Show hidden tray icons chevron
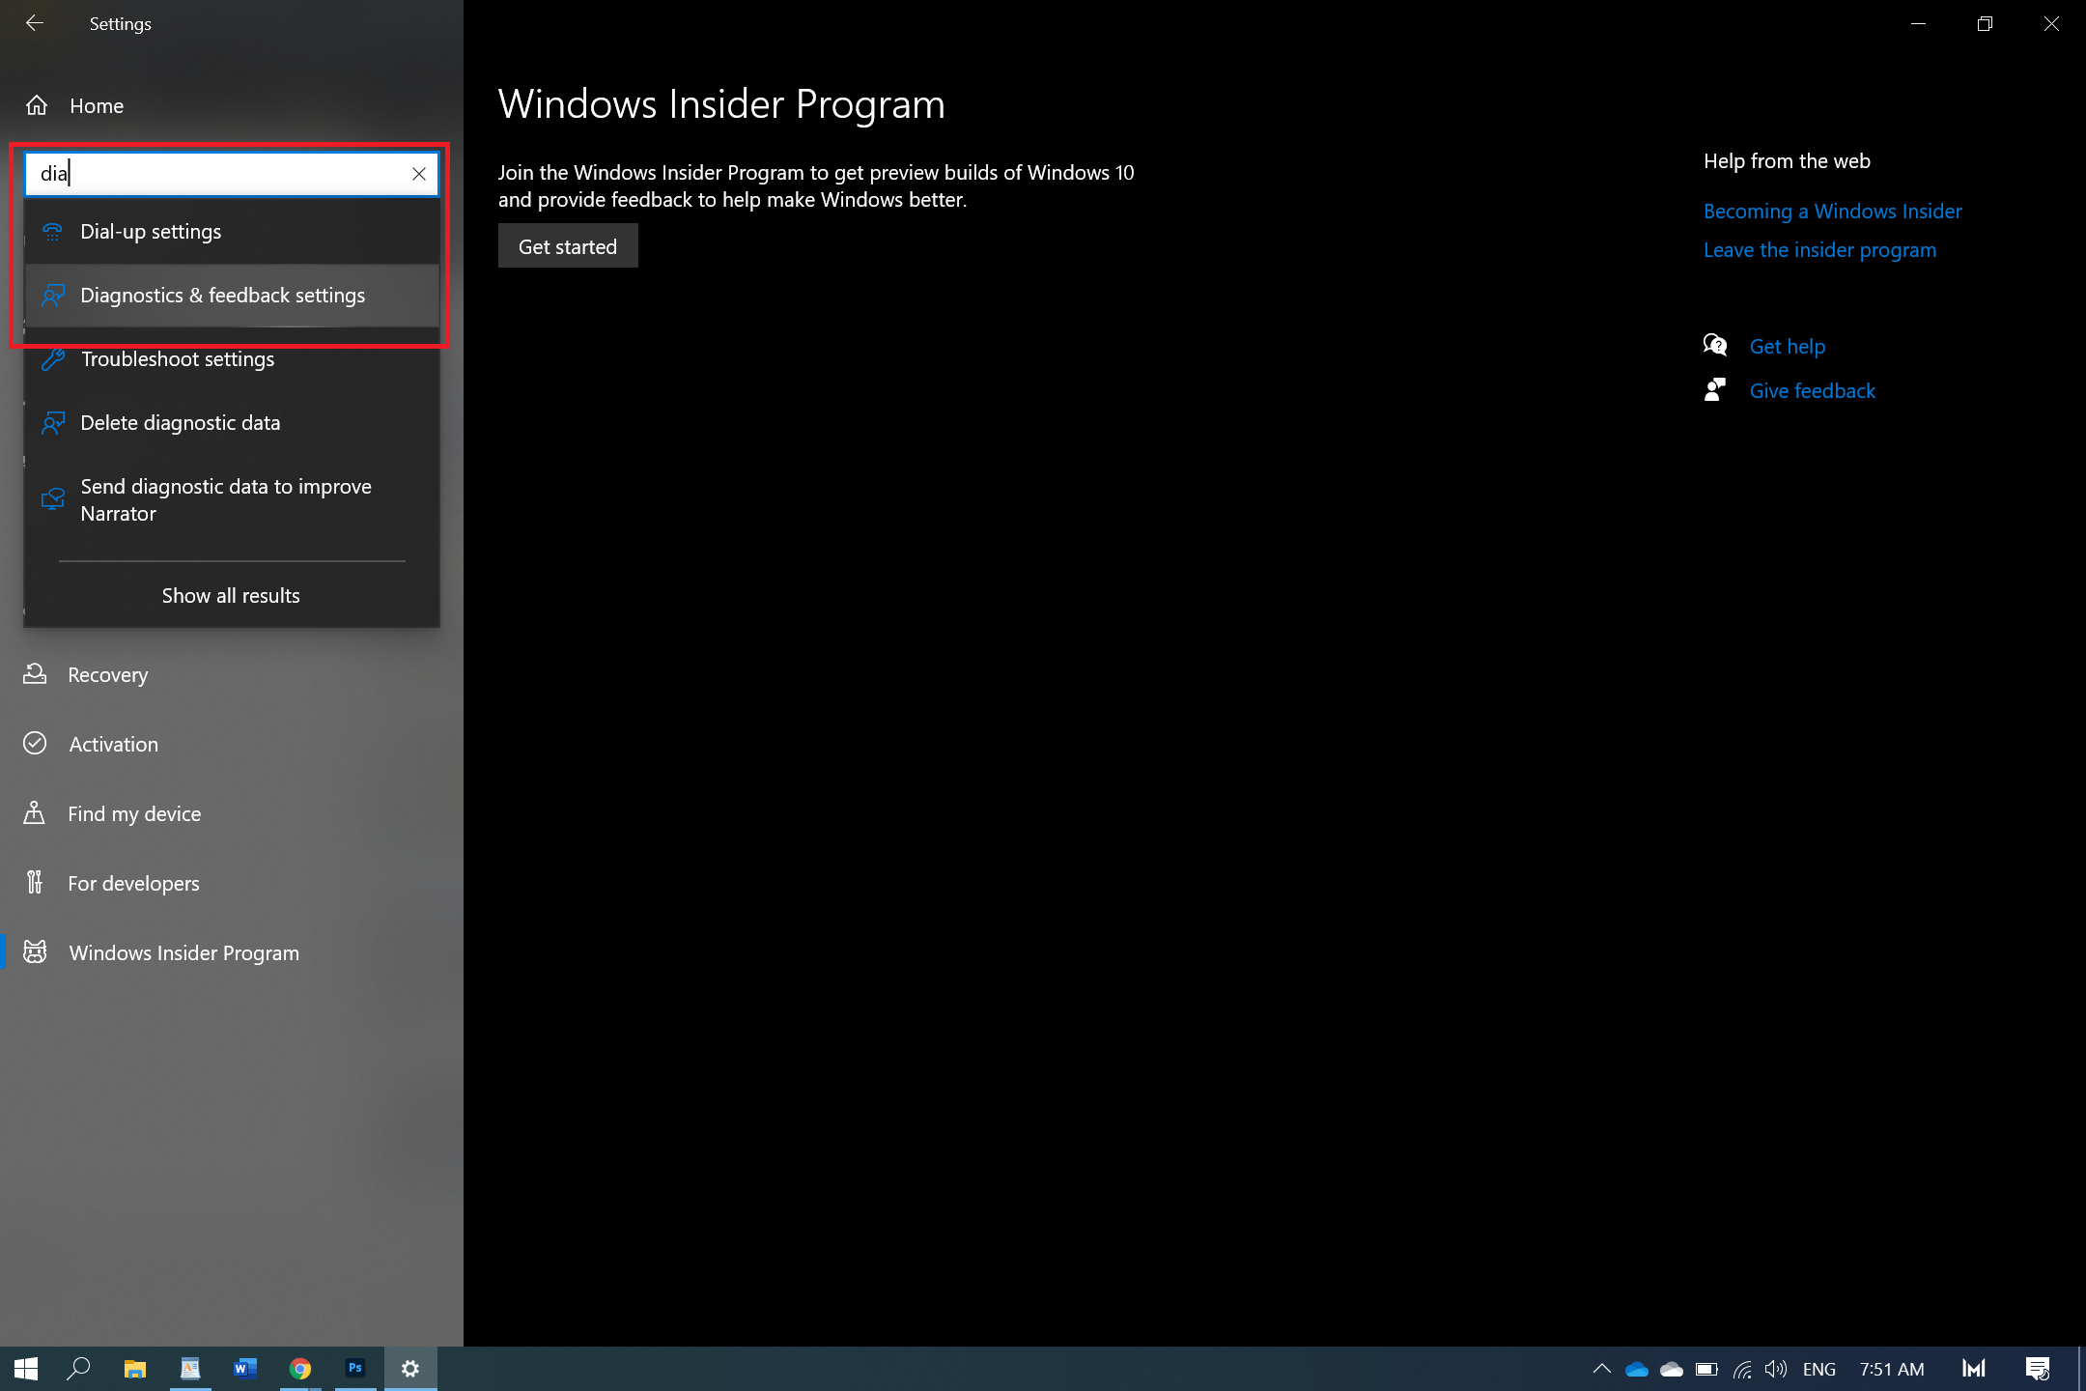The width and height of the screenshot is (2086, 1391). [x=1601, y=1369]
